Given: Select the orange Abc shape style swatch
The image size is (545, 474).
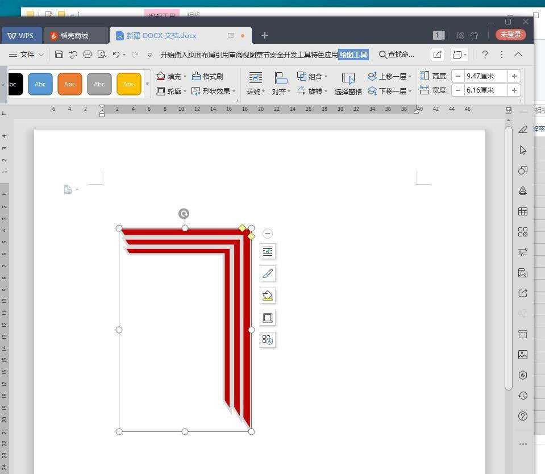Looking at the screenshot, I should [70, 84].
